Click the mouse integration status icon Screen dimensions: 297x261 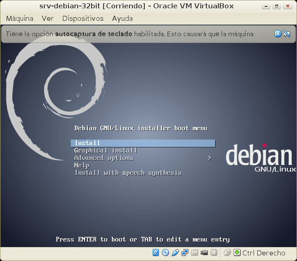pos(227,253)
